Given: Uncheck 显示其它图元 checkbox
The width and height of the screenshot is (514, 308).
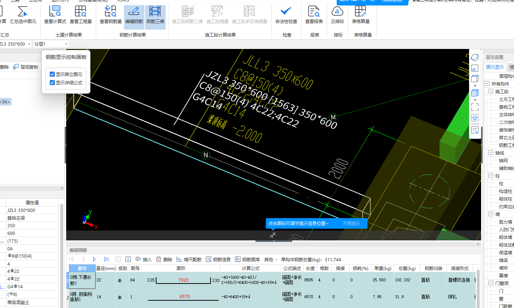Looking at the screenshot, I should click(x=52, y=74).
